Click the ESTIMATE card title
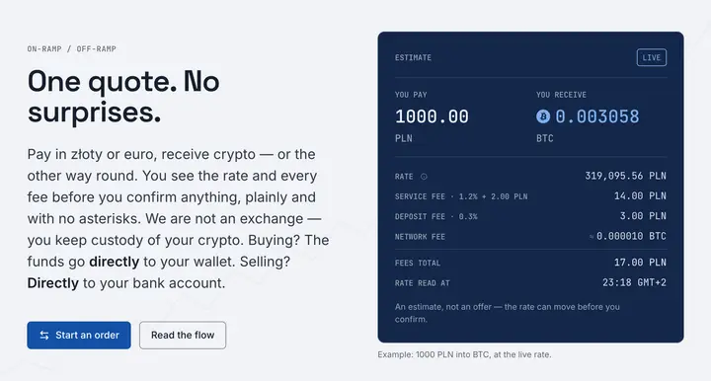711x381 pixels. pyautogui.click(x=413, y=57)
